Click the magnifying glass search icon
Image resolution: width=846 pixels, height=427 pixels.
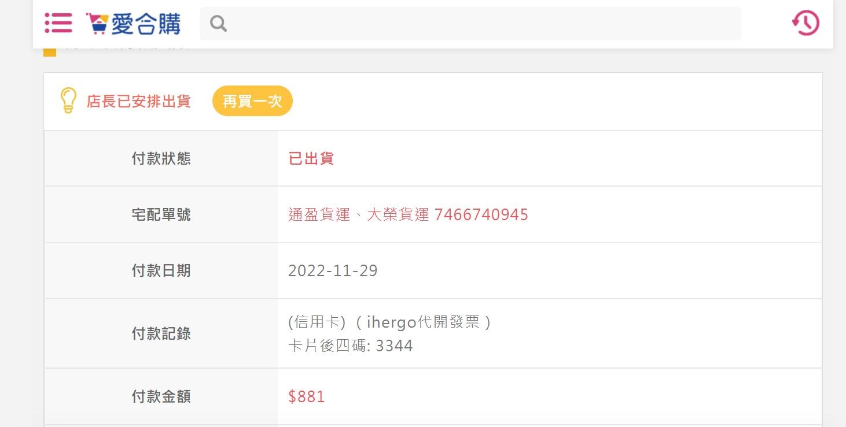coord(218,24)
